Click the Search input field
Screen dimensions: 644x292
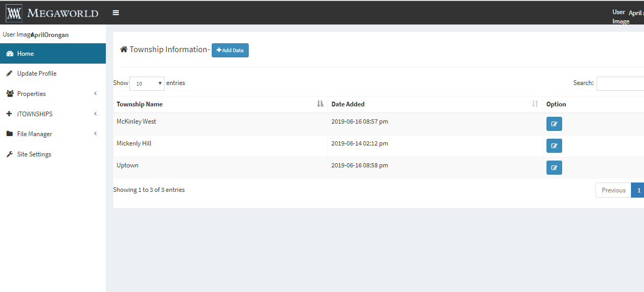point(620,83)
